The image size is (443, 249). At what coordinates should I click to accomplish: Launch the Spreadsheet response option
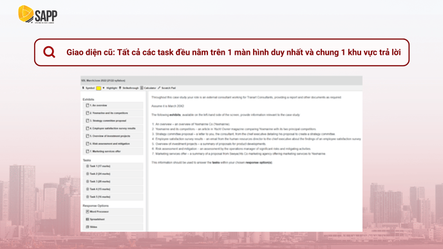(x=113, y=219)
